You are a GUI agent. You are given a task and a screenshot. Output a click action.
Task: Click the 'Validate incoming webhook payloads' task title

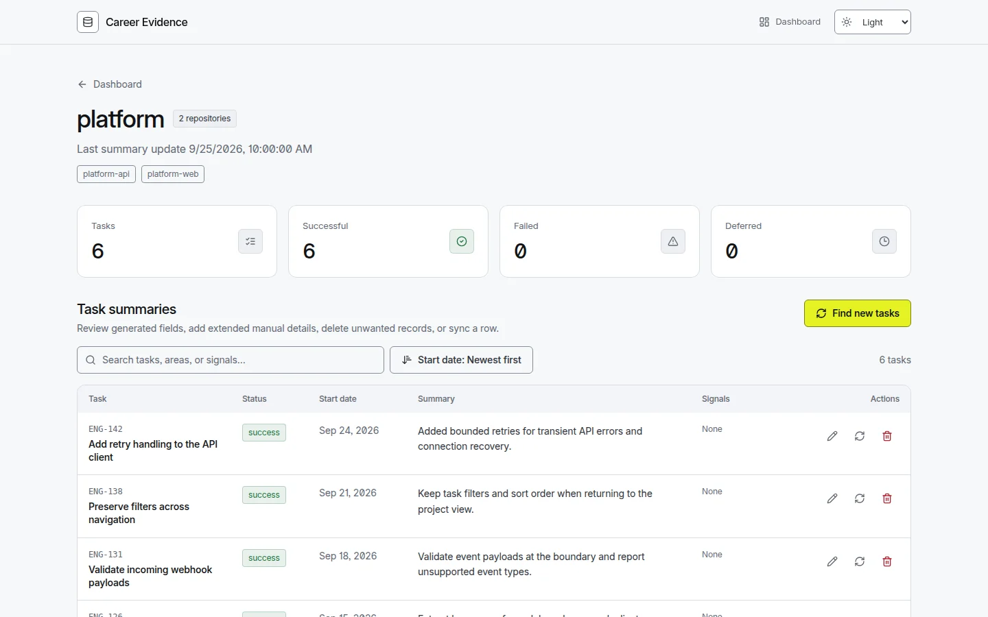pyautogui.click(x=150, y=576)
